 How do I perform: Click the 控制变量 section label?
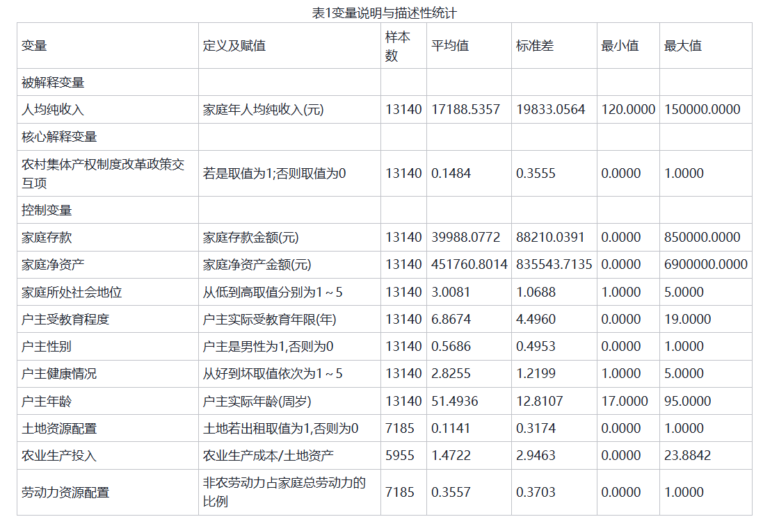[47, 210]
